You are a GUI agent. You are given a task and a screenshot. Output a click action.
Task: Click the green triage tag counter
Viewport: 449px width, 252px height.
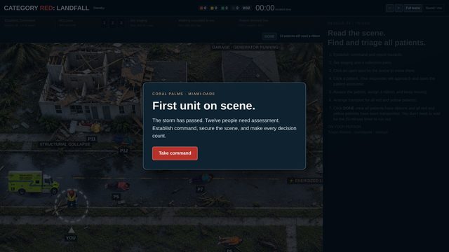(224, 8)
